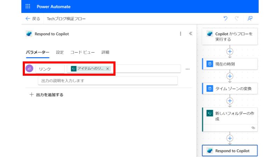Screen dimensions: 280x157
Task: Select the 新しいフォルダーの作成 action card
Action: [230, 119]
